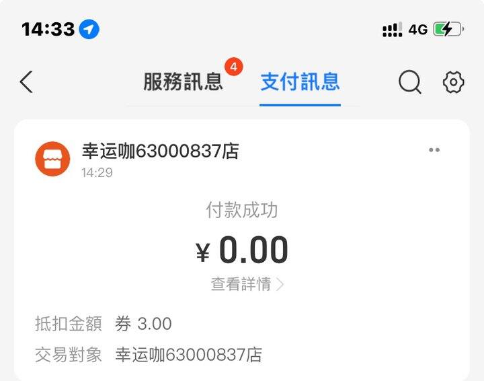Switch to the 服務訊息 tab
Viewport: 484px width, 381px height.
pyautogui.click(x=183, y=82)
